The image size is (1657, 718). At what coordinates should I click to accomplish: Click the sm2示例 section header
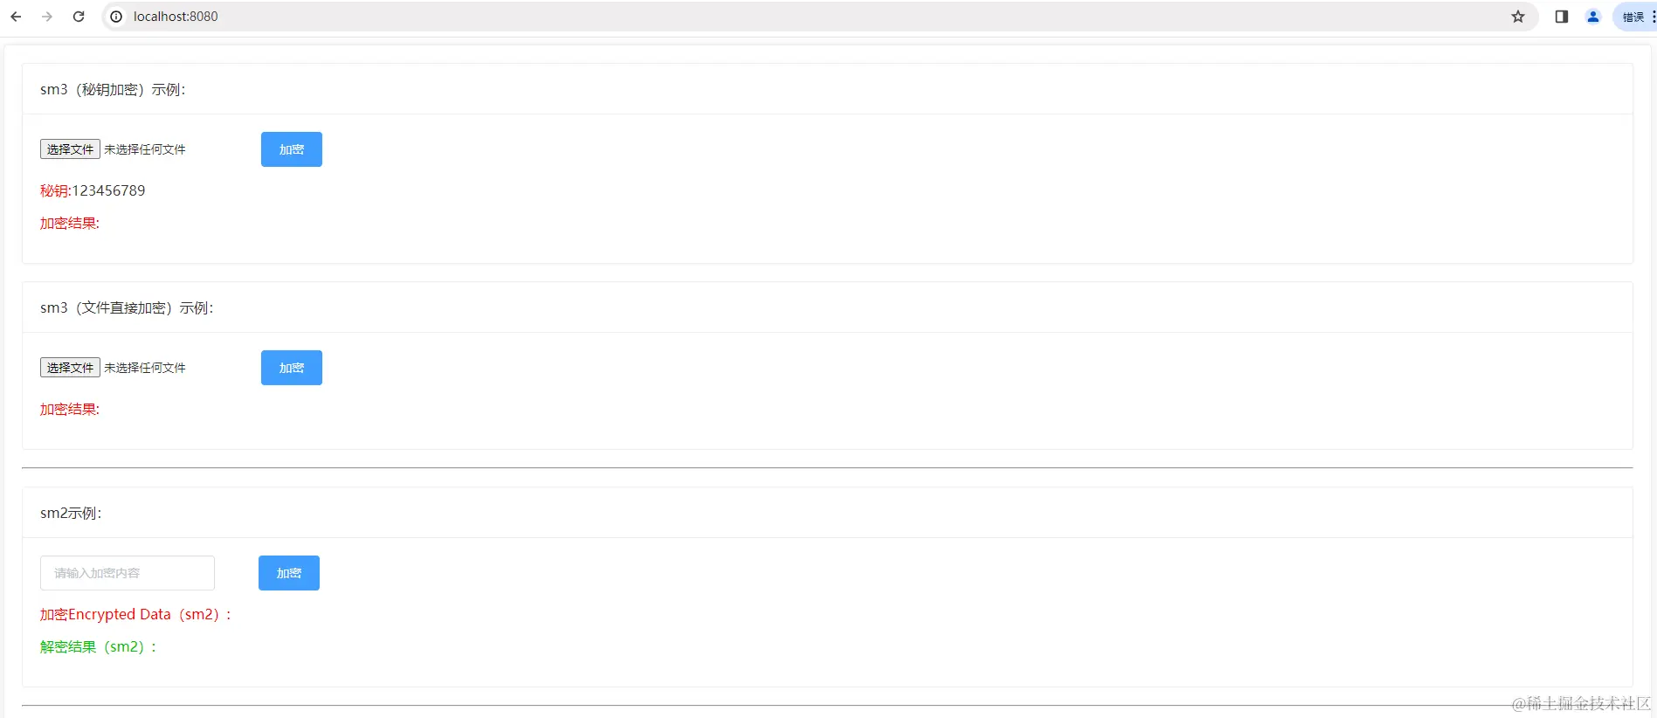(x=71, y=513)
